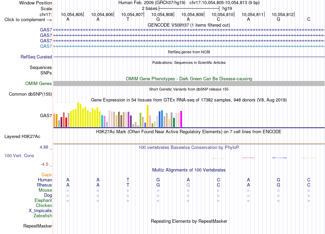This screenshot has width=325, height=234.
Task: Click the tallest yellow bar in GTEx chart
Action: (x=78, y=115)
